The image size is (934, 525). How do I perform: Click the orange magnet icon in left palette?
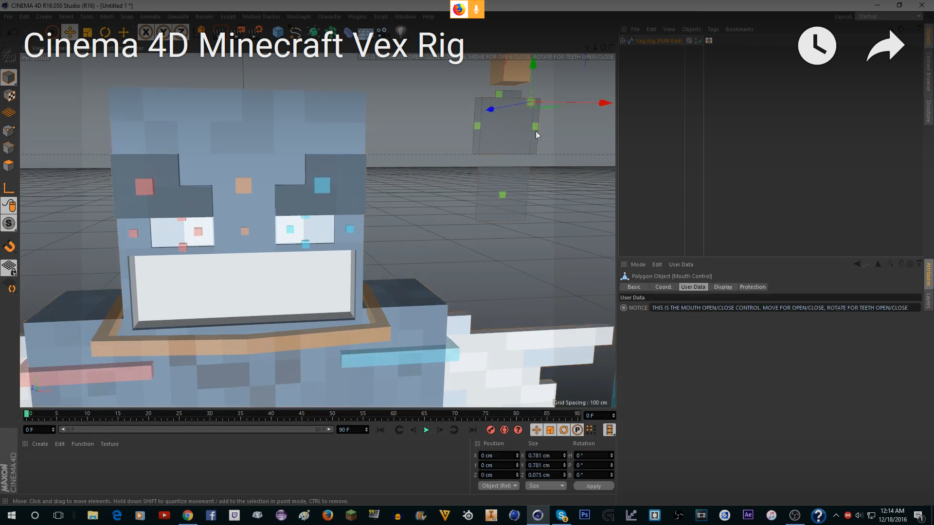tap(9, 246)
